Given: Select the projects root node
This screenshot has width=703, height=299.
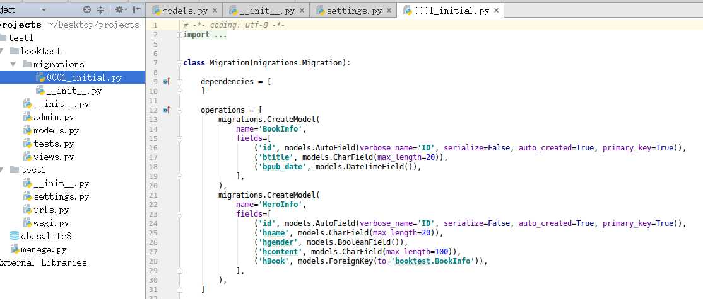Looking at the screenshot, I should coord(21,25).
